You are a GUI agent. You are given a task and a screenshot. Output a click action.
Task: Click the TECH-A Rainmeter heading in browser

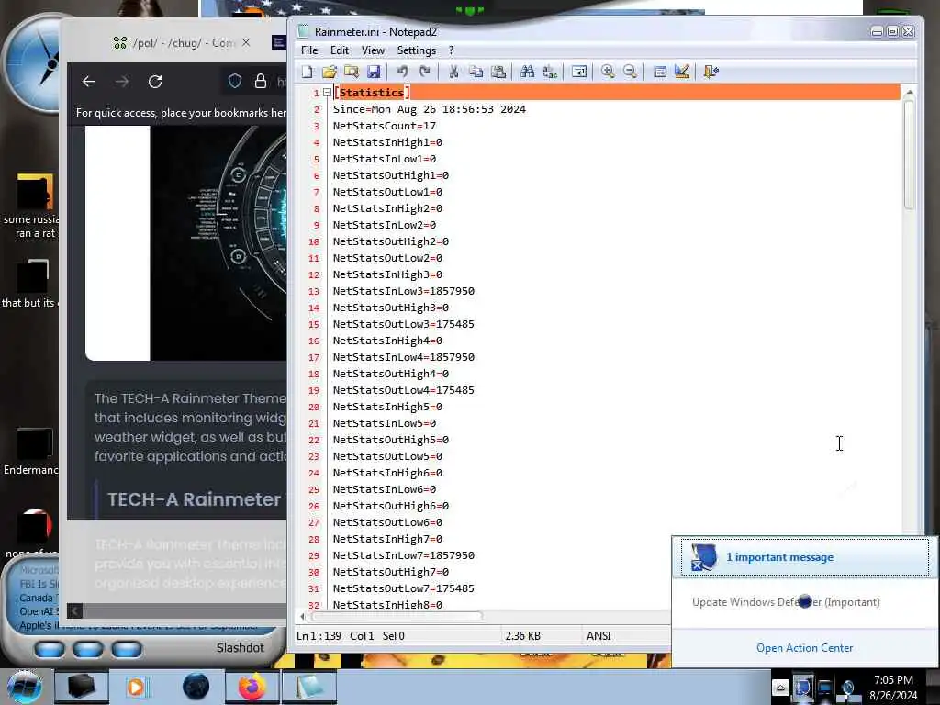pos(195,499)
